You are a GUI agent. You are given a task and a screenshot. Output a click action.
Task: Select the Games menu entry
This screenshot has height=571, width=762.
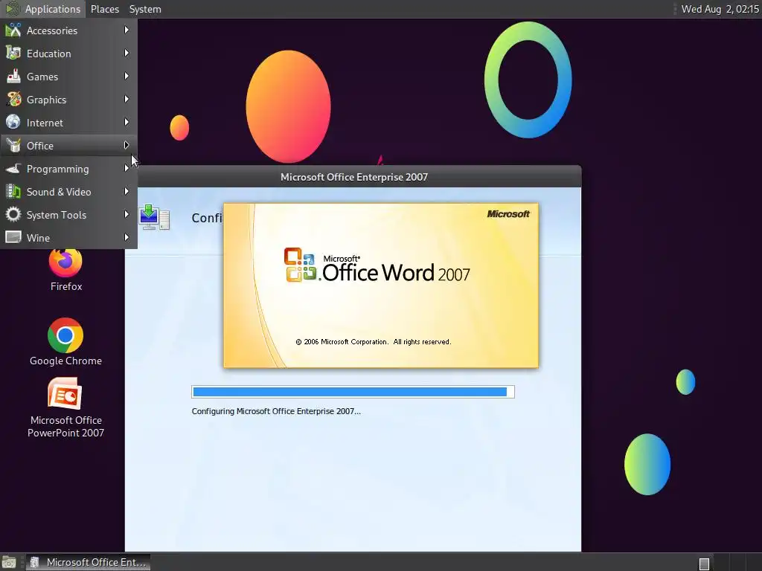click(x=68, y=77)
